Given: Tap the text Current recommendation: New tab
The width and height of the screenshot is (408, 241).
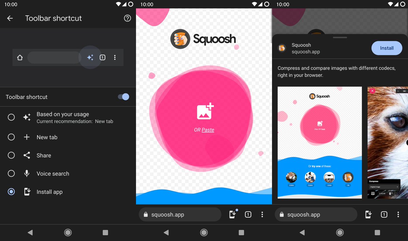Looking at the screenshot, I should [75, 121].
